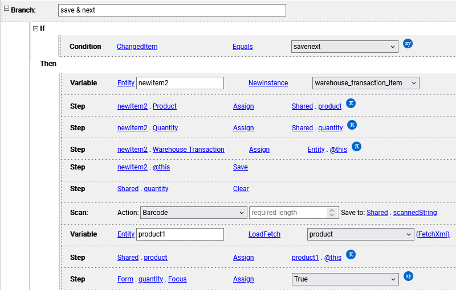Click @this link after product1
This screenshot has height=290, width=456.
333,258
